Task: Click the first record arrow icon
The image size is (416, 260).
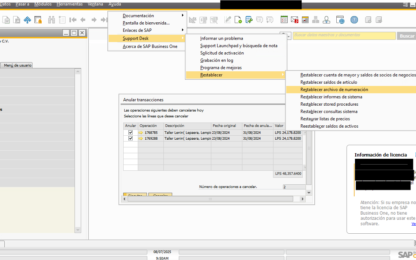Action: coord(73,20)
